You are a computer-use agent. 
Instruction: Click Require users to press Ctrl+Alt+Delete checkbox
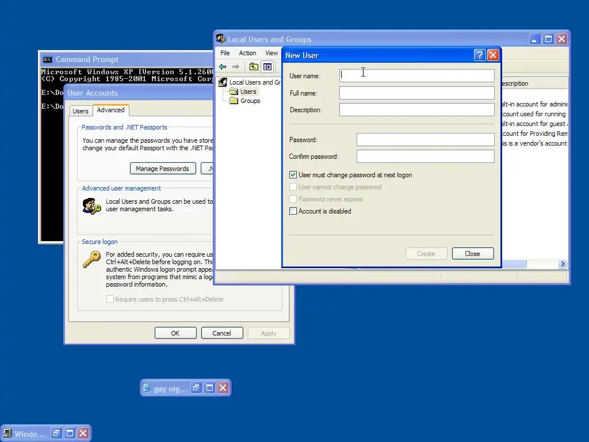pyautogui.click(x=110, y=299)
